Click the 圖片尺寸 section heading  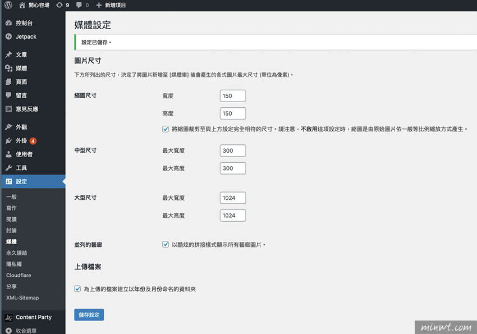point(88,61)
